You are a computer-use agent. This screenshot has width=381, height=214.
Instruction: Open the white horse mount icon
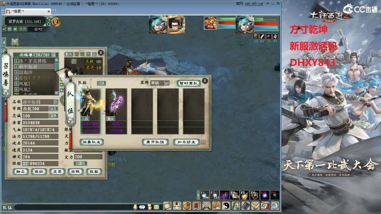(236, 205)
